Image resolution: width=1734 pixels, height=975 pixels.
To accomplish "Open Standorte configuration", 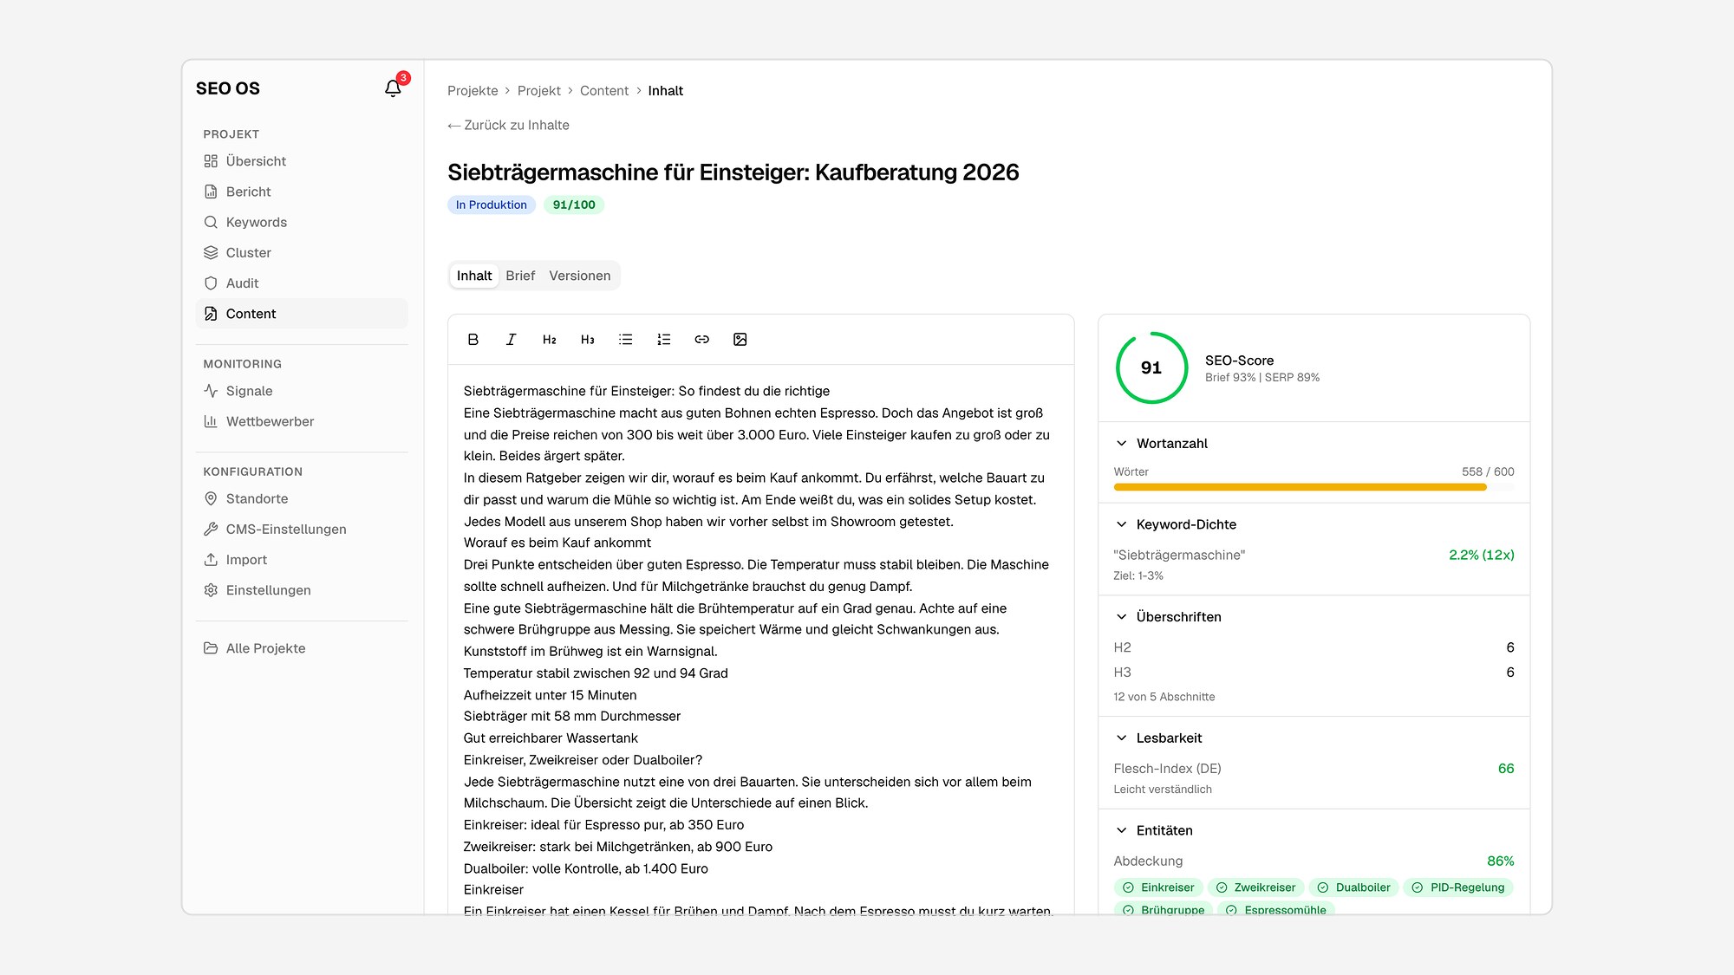I will [x=302, y=498].
